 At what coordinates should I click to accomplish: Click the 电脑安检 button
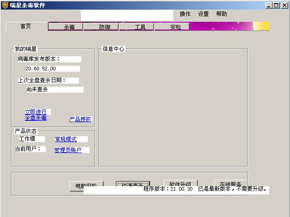pos(86,186)
